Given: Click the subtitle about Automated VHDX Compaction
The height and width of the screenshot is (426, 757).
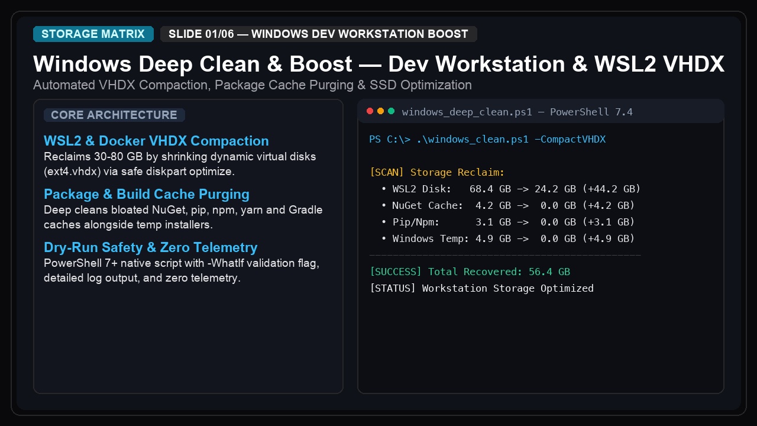Looking at the screenshot, I should [x=253, y=85].
